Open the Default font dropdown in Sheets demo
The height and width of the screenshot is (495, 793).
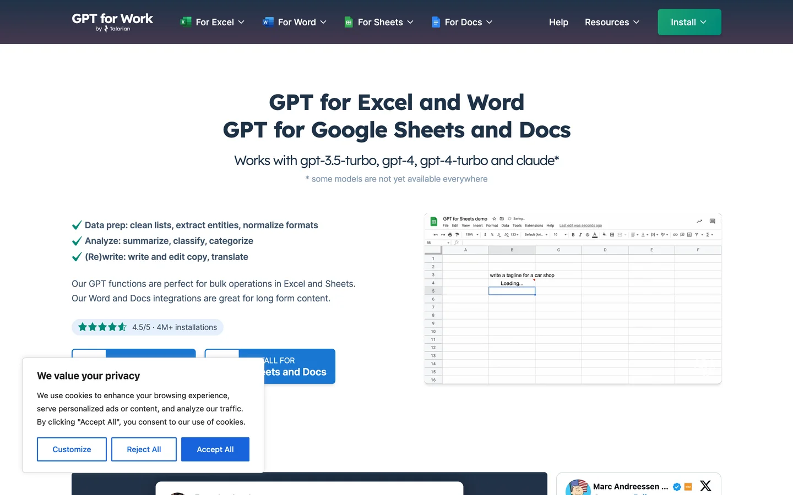point(536,235)
